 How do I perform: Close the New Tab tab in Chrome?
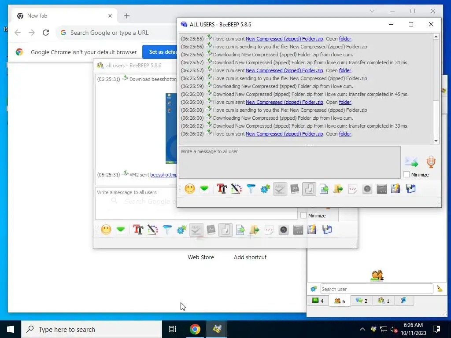click(110, 16)
